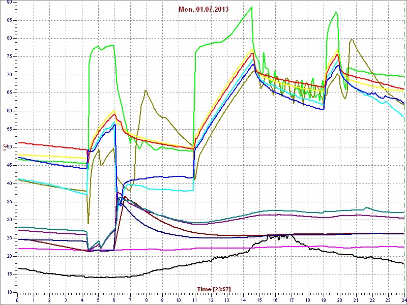The image size is (407, 305).
Task: Click the "45" value on the temperature axis
Action: pos(10,166)
